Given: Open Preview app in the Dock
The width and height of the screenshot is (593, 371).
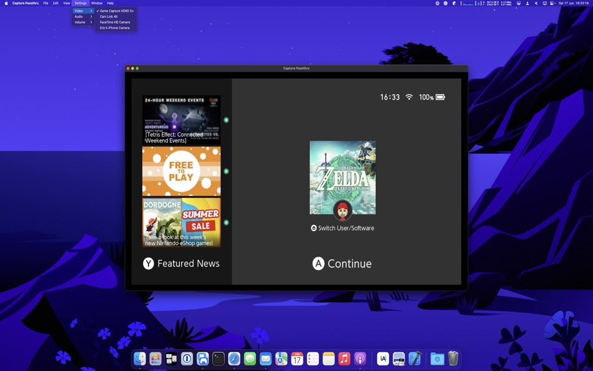Looking at the screenshot, I should point(399,358).
